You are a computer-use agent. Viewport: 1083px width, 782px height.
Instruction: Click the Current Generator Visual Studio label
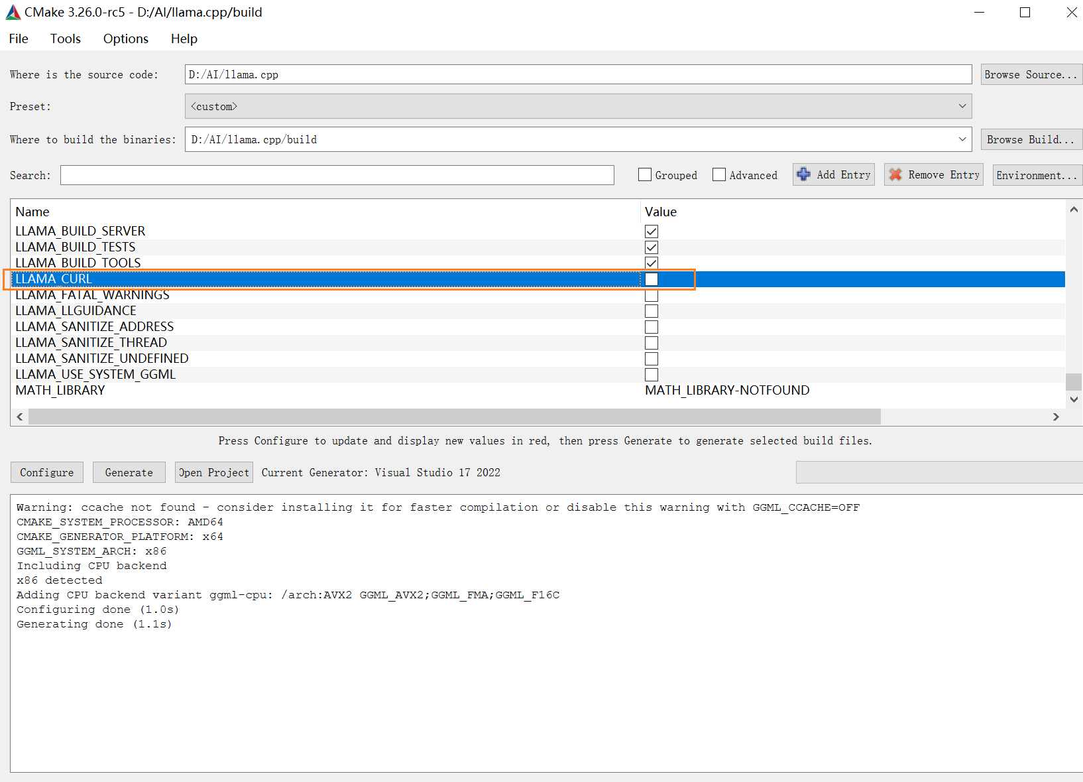(x=381, y=472)
